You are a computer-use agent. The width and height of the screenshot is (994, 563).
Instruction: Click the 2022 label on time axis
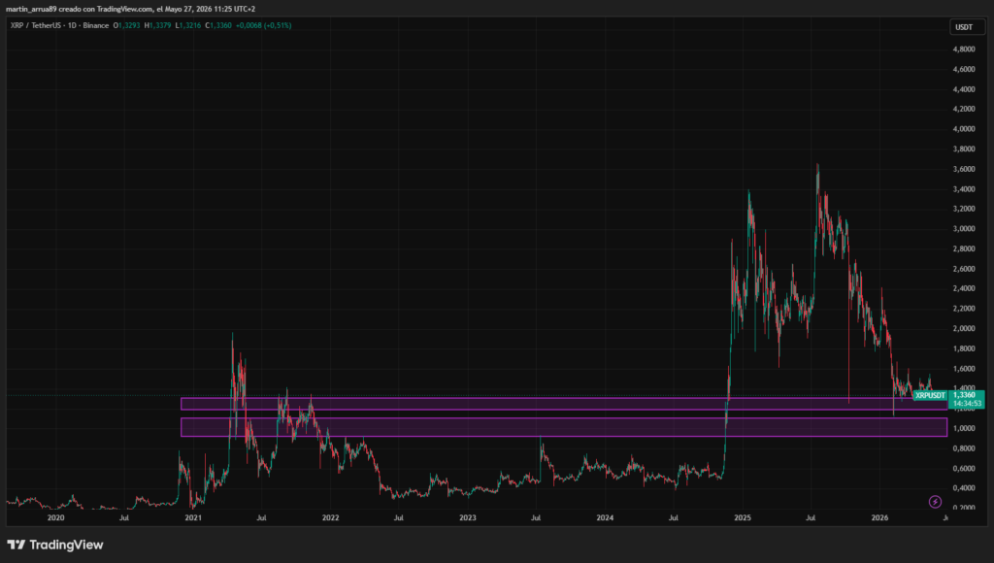click(330, 518)
